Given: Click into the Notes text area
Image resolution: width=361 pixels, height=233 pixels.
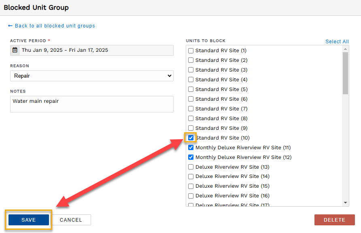Looking at the screenshot, I should (x=92, y=104).
